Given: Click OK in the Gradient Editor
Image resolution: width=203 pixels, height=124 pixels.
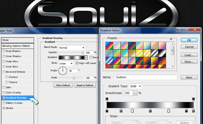Looking at the screenshot, I should coord(189,40).
